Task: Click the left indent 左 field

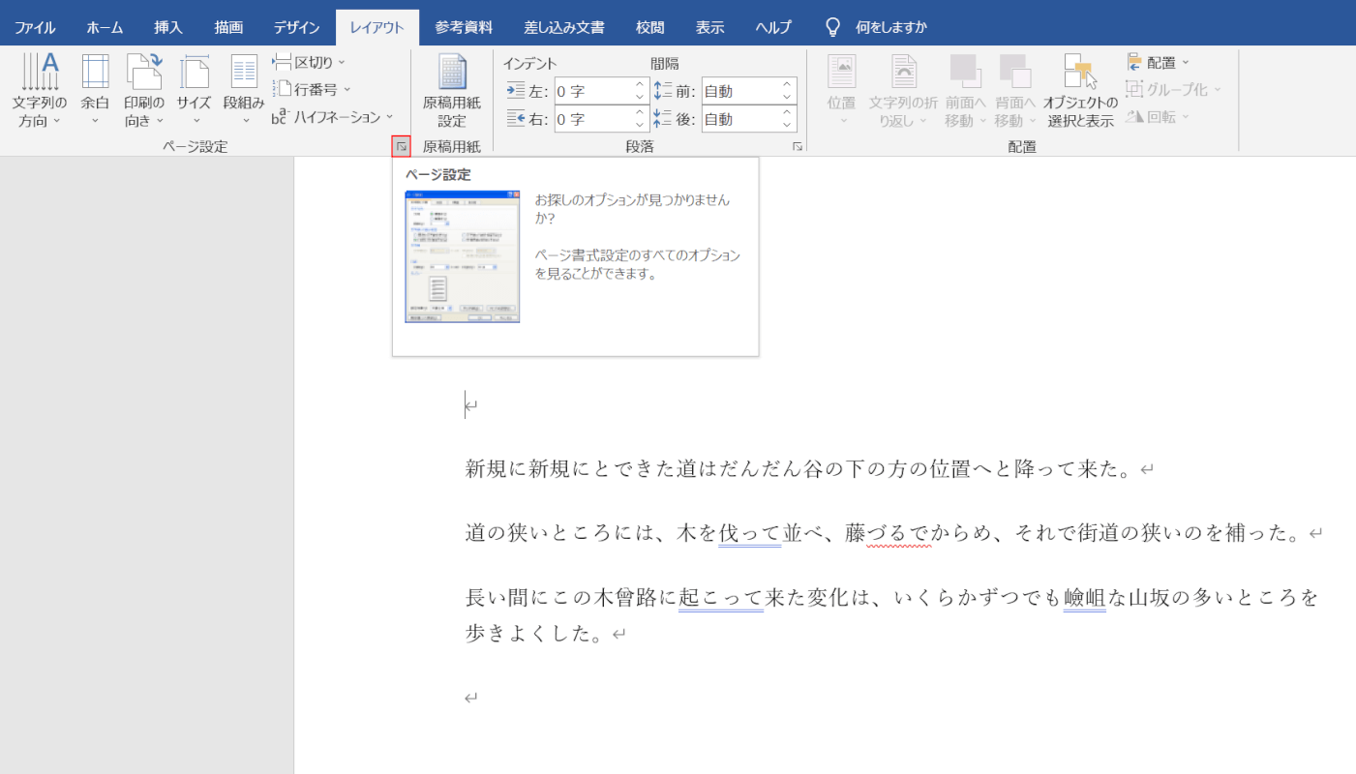Action: pos(592,91)
